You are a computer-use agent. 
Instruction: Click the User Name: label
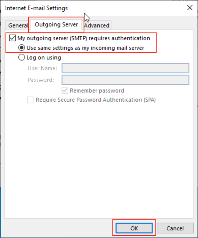(x=42, y=68)
